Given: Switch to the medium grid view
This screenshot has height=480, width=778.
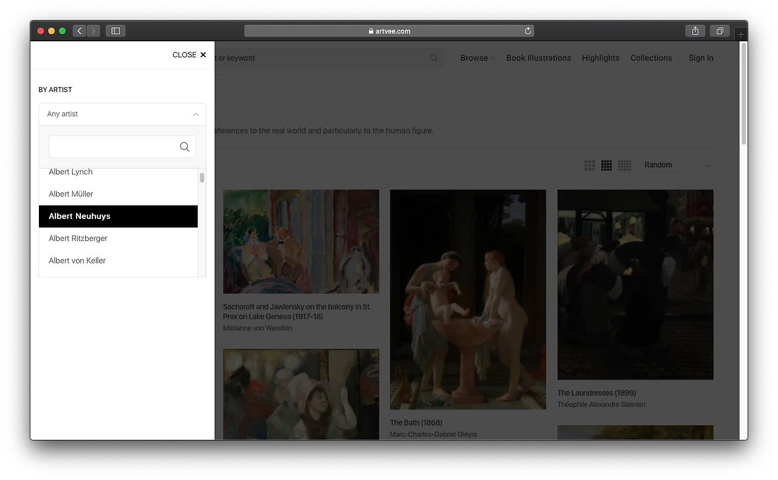Looking at the screenshot, I should click(607, 165).
